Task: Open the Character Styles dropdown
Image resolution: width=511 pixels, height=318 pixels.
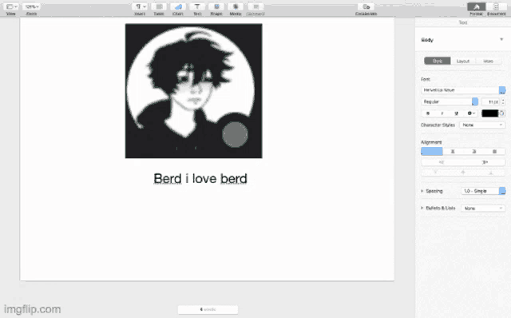Action: [x=482, y=125]
